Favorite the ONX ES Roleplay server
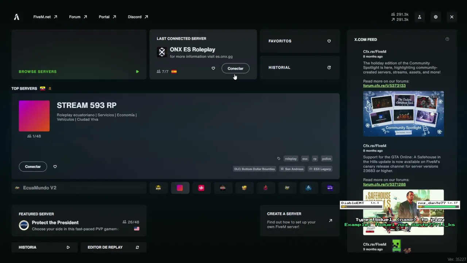Screen dimensions: 467x263 [213, 68]
